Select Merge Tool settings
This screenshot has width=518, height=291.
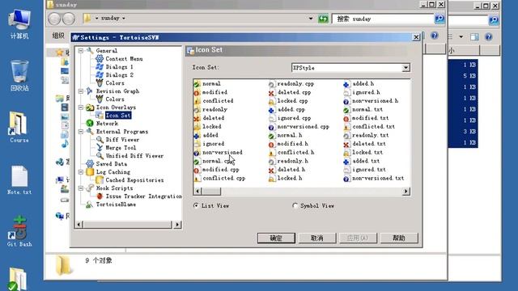coord(121,147)
